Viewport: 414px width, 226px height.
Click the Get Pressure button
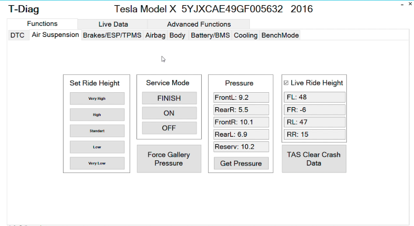[241, 163]
